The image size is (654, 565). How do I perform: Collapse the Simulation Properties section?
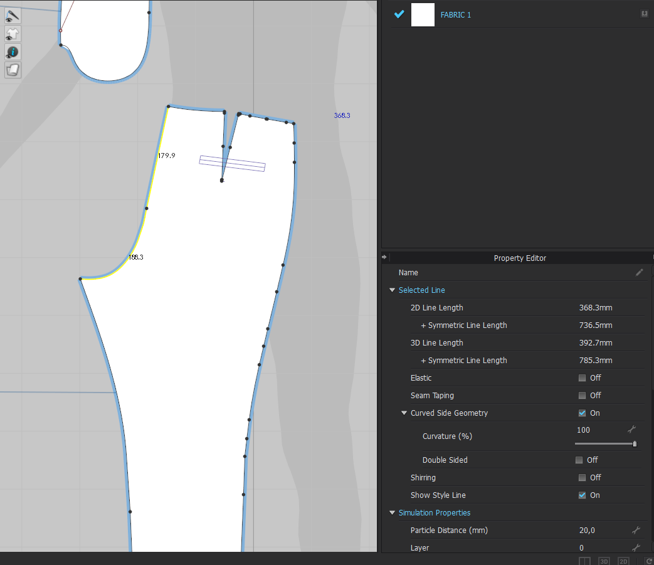[x=393, y=513]
